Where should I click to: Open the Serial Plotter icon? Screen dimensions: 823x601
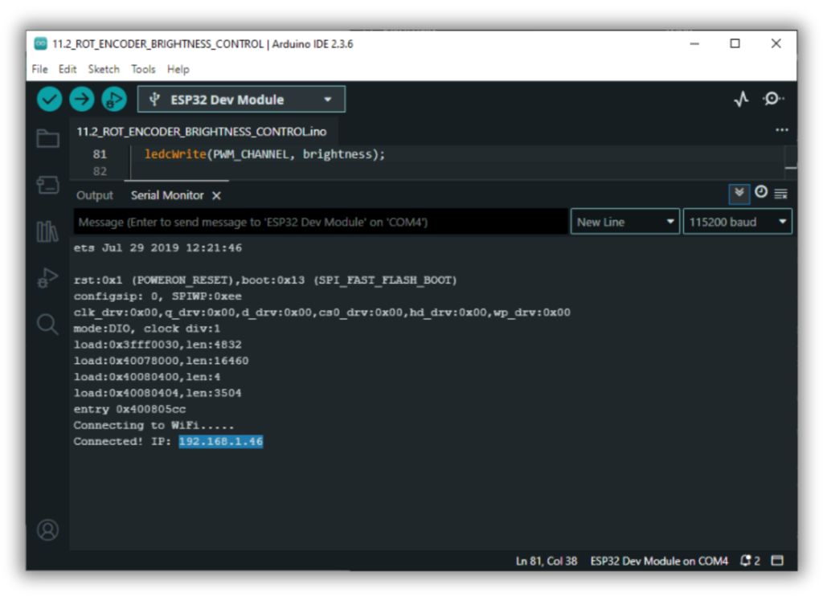coord(741,99)
